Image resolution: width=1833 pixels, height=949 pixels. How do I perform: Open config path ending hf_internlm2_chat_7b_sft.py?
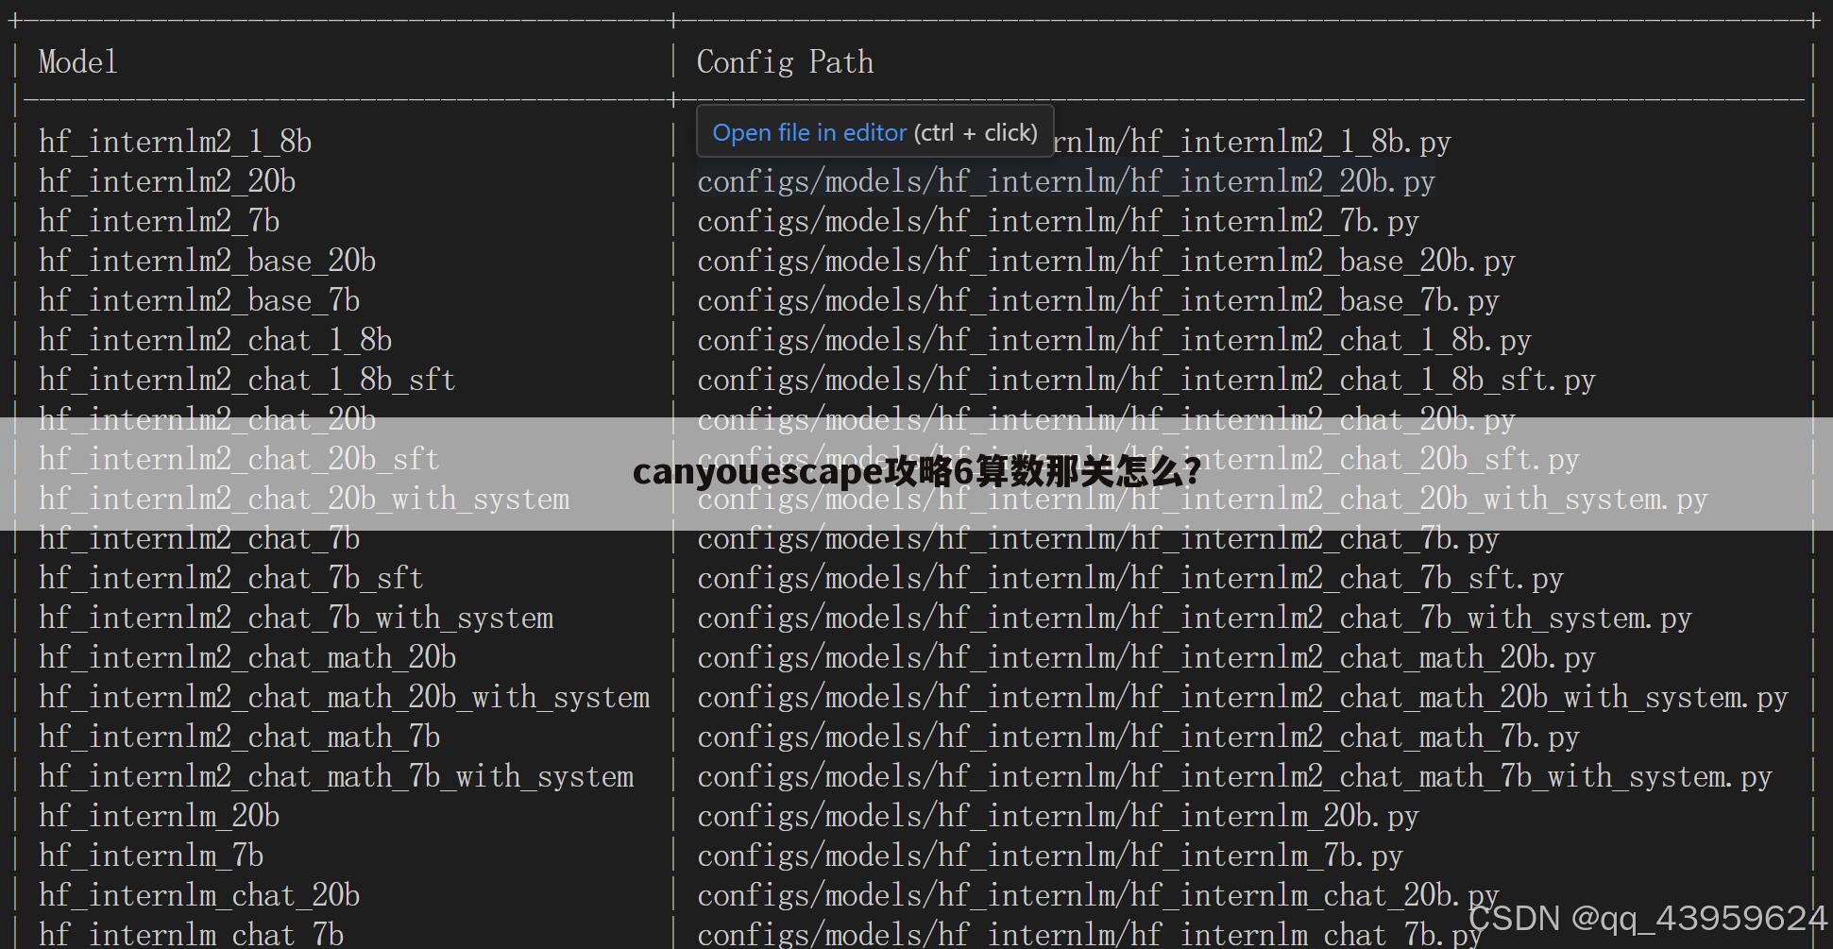[1130, 578]
